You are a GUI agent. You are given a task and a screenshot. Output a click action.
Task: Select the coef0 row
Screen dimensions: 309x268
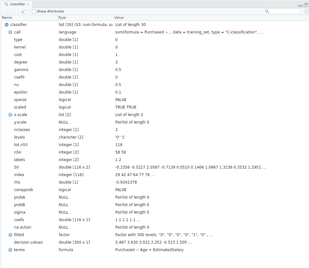[x=155, y=77]
